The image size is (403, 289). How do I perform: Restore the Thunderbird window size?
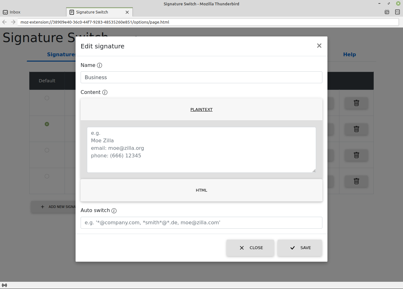tap(389, 3)
